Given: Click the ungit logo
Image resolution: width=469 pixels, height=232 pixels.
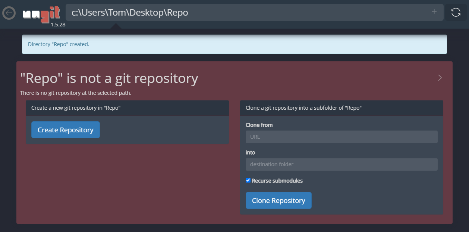Looking at the screenshot, I should click(36, 15).
